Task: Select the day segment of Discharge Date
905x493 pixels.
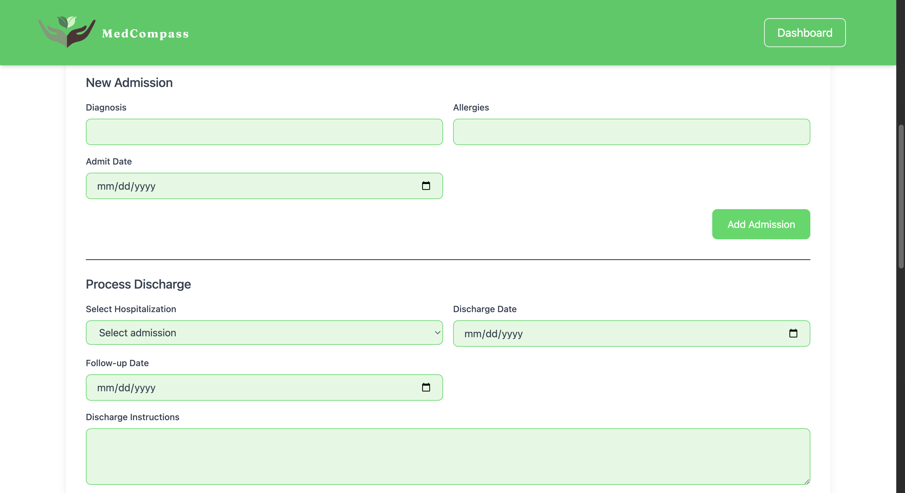Action: click(x=491, y=334)
